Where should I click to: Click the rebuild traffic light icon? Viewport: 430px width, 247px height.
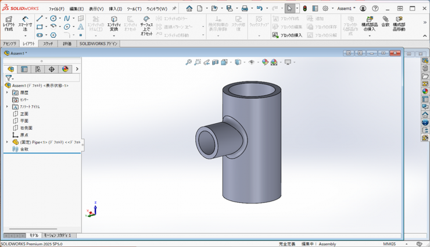[x=304, y=9]
